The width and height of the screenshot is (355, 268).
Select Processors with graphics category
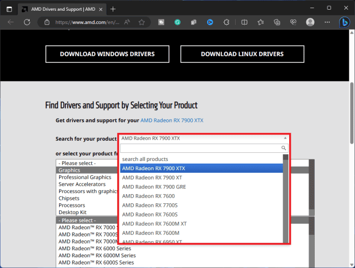(88, 191)
